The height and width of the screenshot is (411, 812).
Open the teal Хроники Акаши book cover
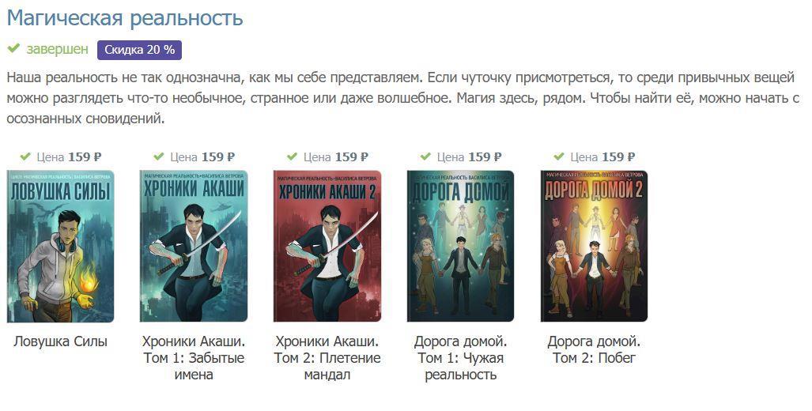tap(194, 247)
